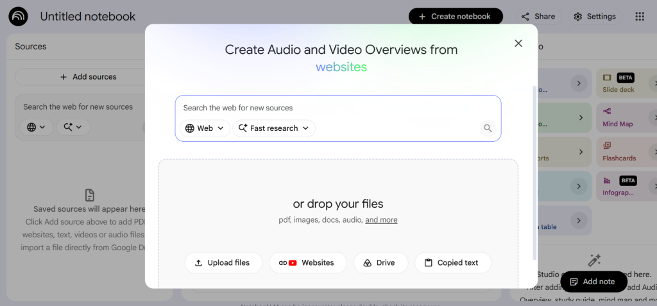This screenshot has width=657, height=306.
Task: Click the gradient 'websites' heading word
Action: (341, 67)
